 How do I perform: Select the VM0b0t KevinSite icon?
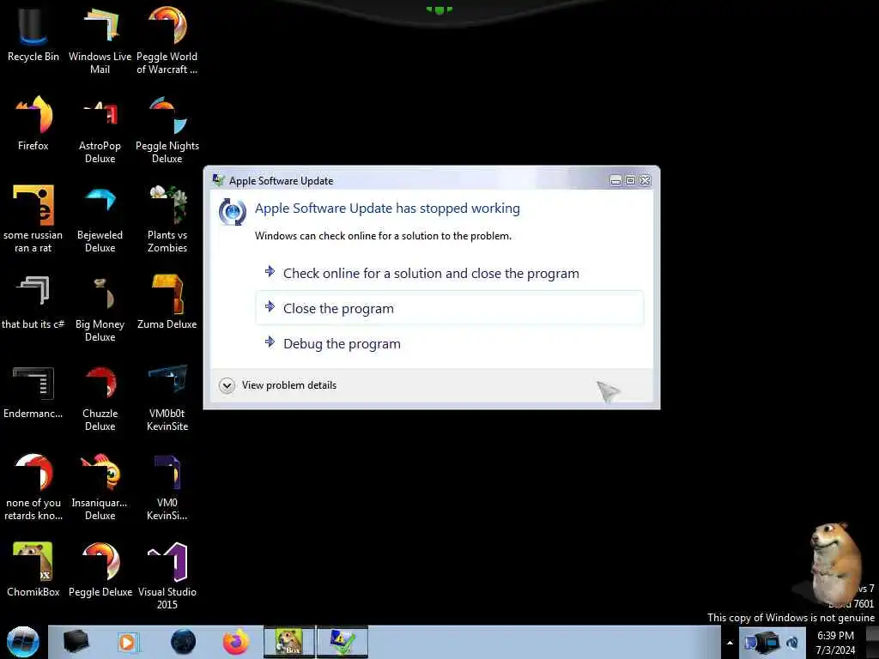167,398
